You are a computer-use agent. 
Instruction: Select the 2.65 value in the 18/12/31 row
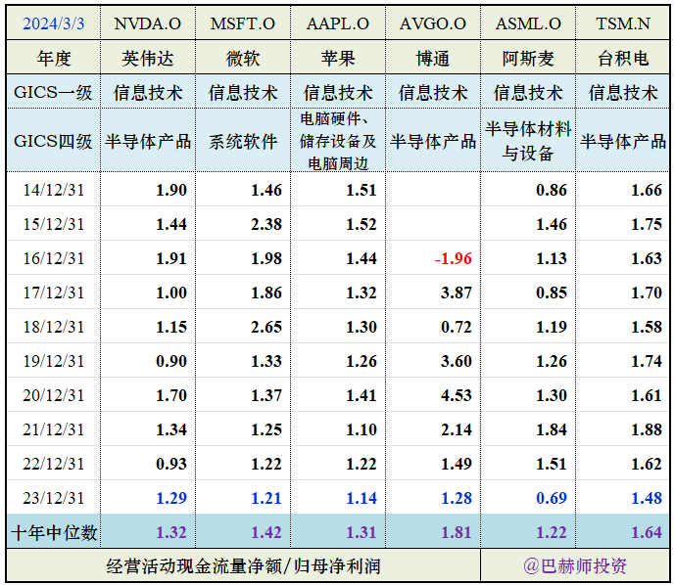tap(266, 327)
